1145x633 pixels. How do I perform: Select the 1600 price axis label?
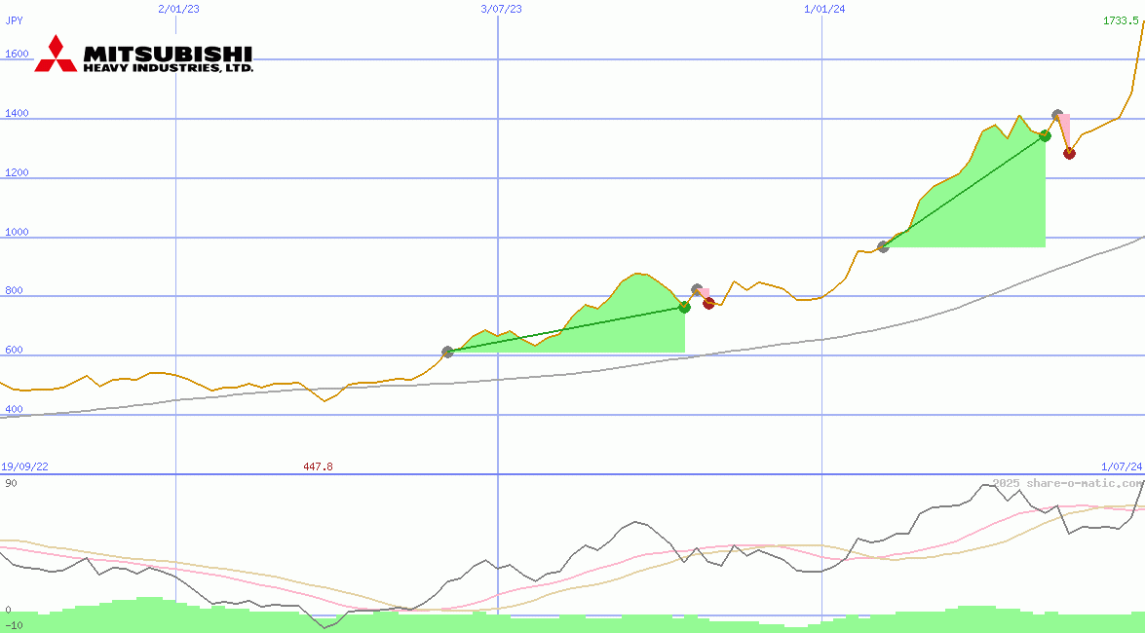pos(17,54)
